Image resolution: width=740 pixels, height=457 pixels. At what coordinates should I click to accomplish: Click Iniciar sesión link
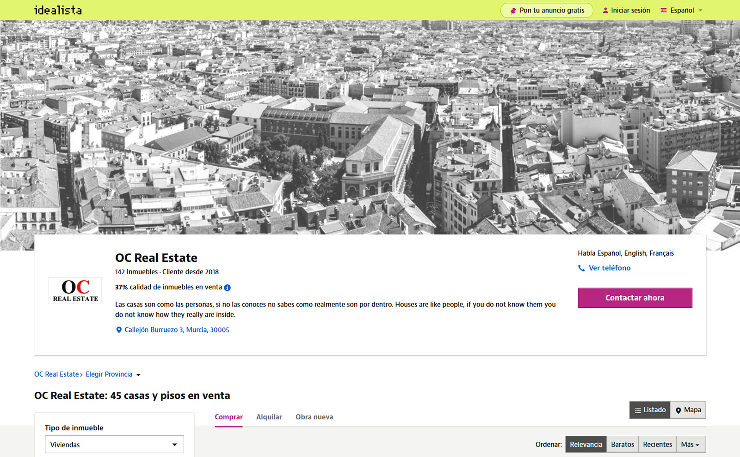[626, 10]
